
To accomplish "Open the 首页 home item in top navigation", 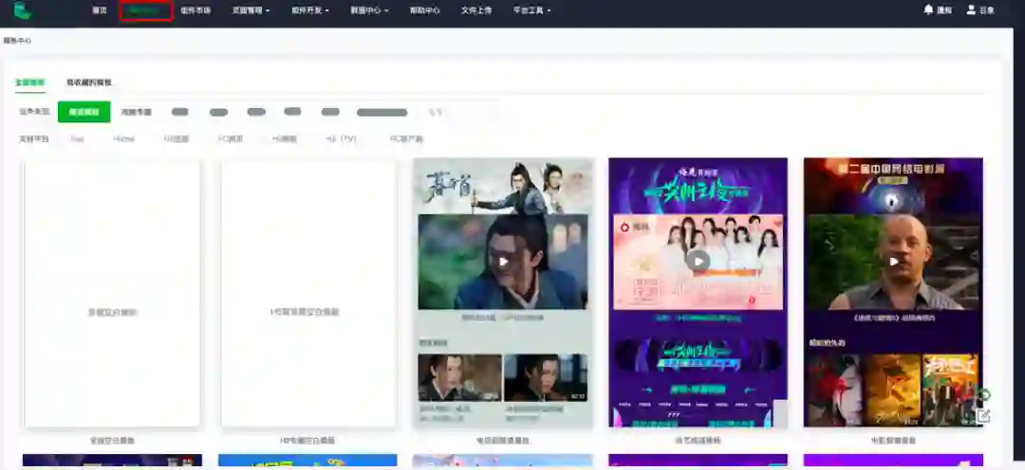I will [100, 10].
